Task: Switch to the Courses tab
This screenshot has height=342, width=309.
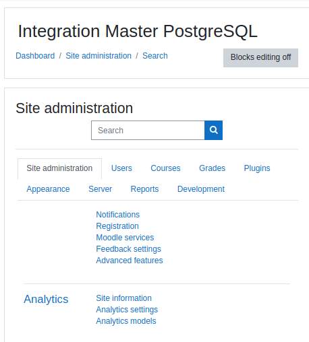Action: click(165, 168)
